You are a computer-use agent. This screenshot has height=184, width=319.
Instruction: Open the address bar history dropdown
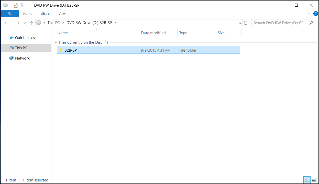pos(240,23)
